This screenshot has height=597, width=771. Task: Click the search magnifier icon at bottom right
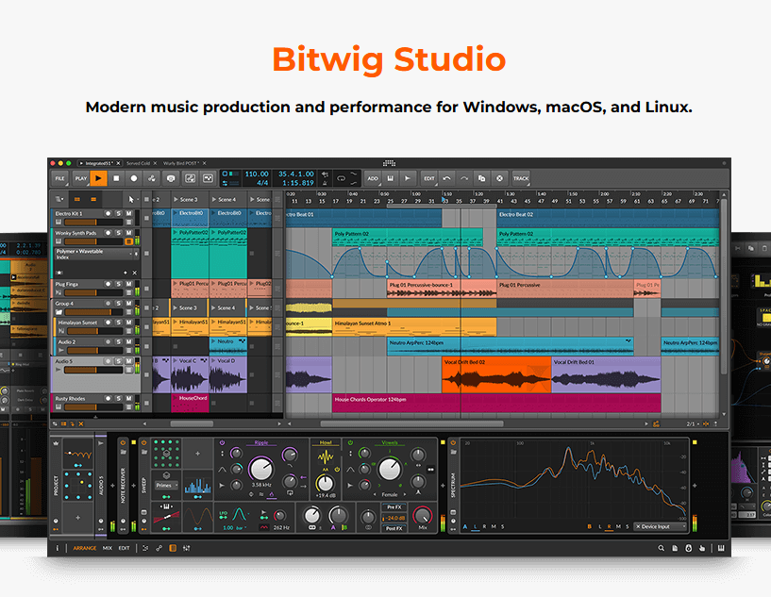[661, 548]
